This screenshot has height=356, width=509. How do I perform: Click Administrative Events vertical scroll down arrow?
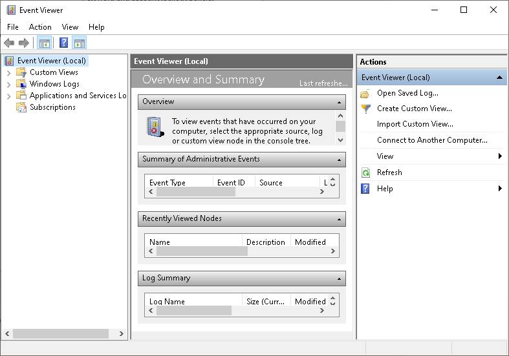pos(332,184)
